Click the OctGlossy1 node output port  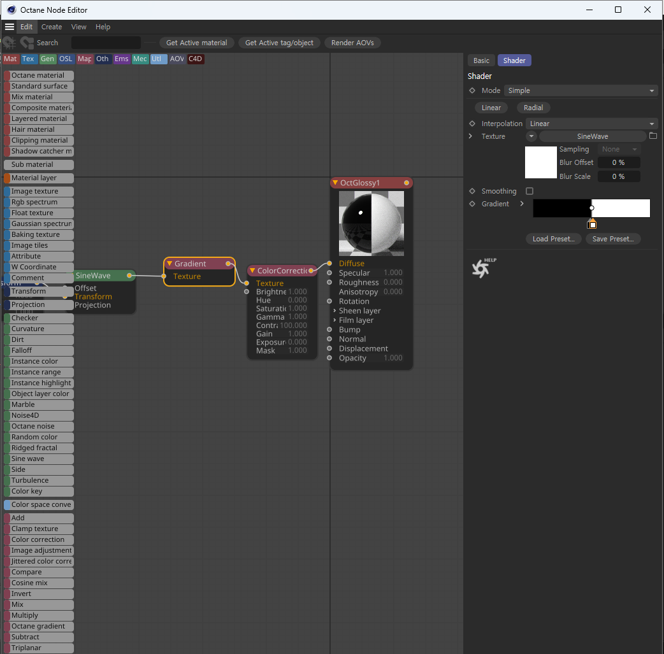[407, 183]
